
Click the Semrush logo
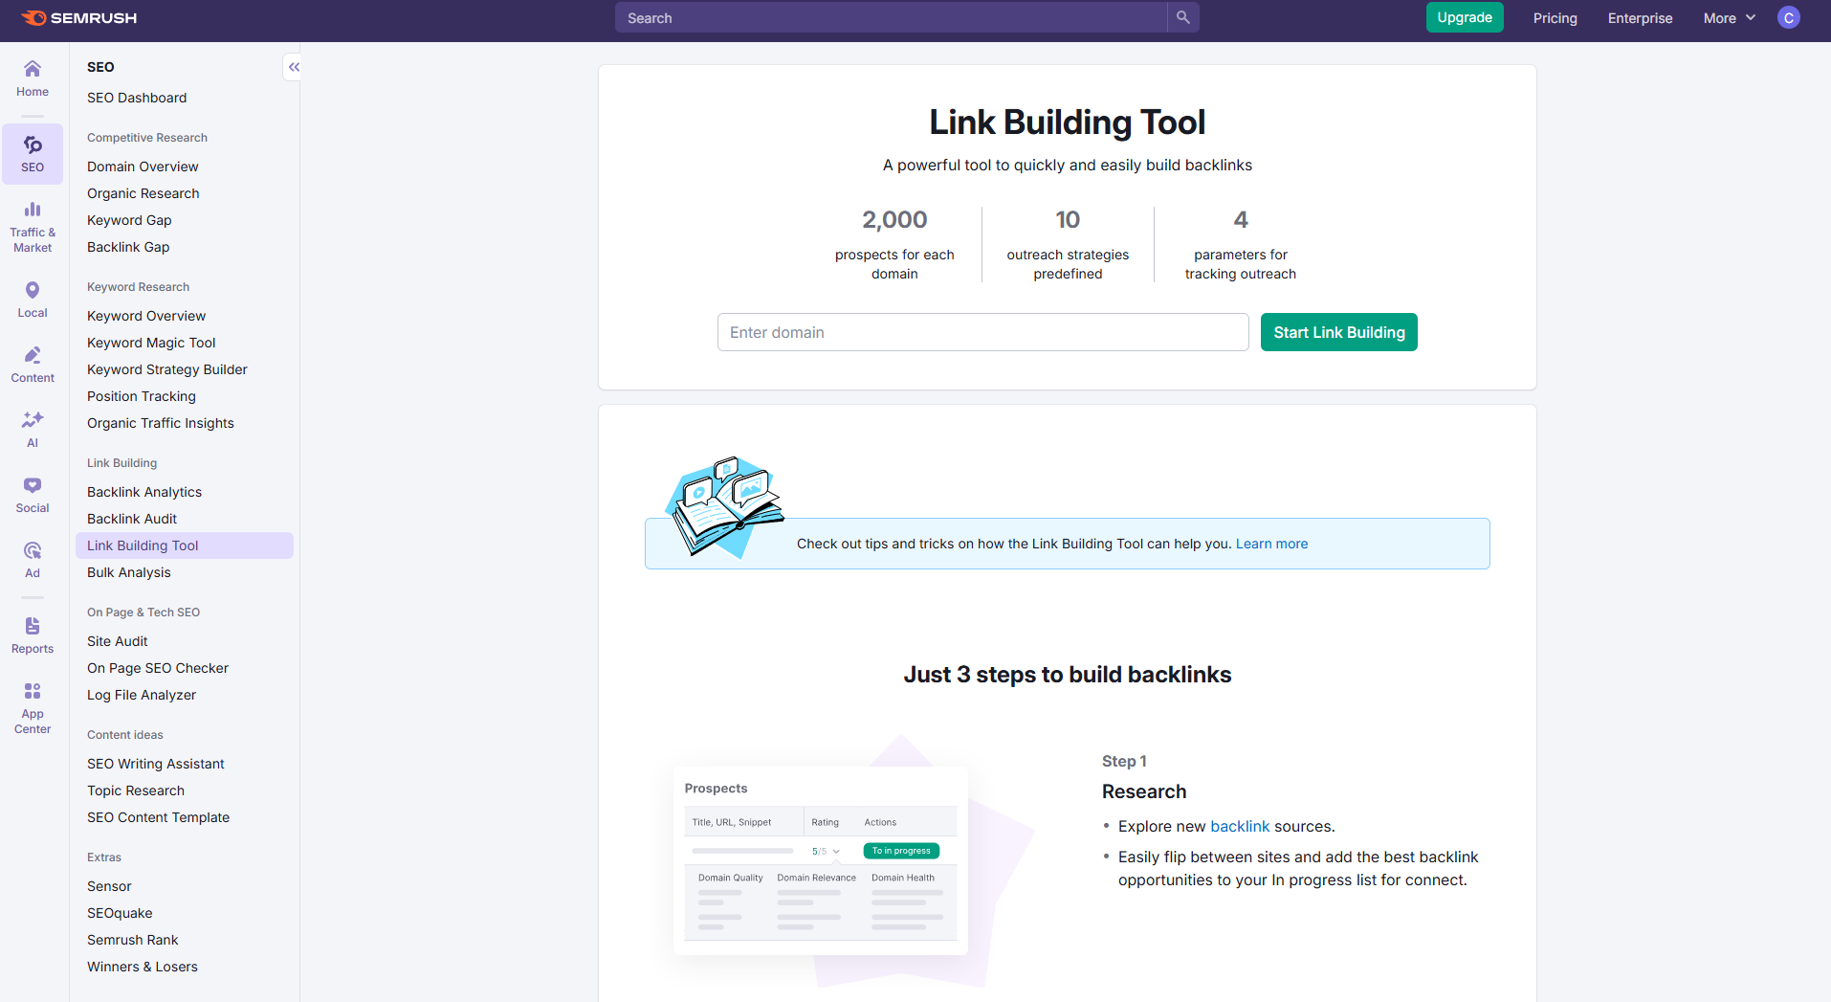[79, 18]
